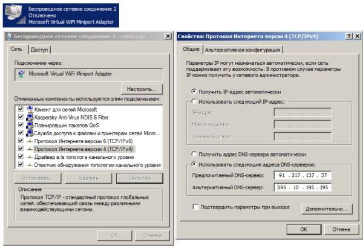This screenshot has height=248, width=363.
Task: Select Получить IP-адрес автоматически radio button
Action: point(194,91)
